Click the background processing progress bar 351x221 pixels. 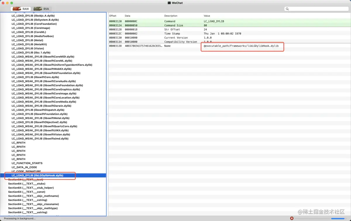[x=320, y=218]
